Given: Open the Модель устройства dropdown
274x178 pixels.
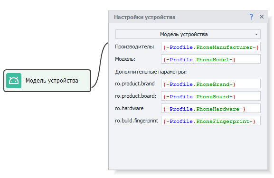Looking at the screenshot, I should click(188, 34).
